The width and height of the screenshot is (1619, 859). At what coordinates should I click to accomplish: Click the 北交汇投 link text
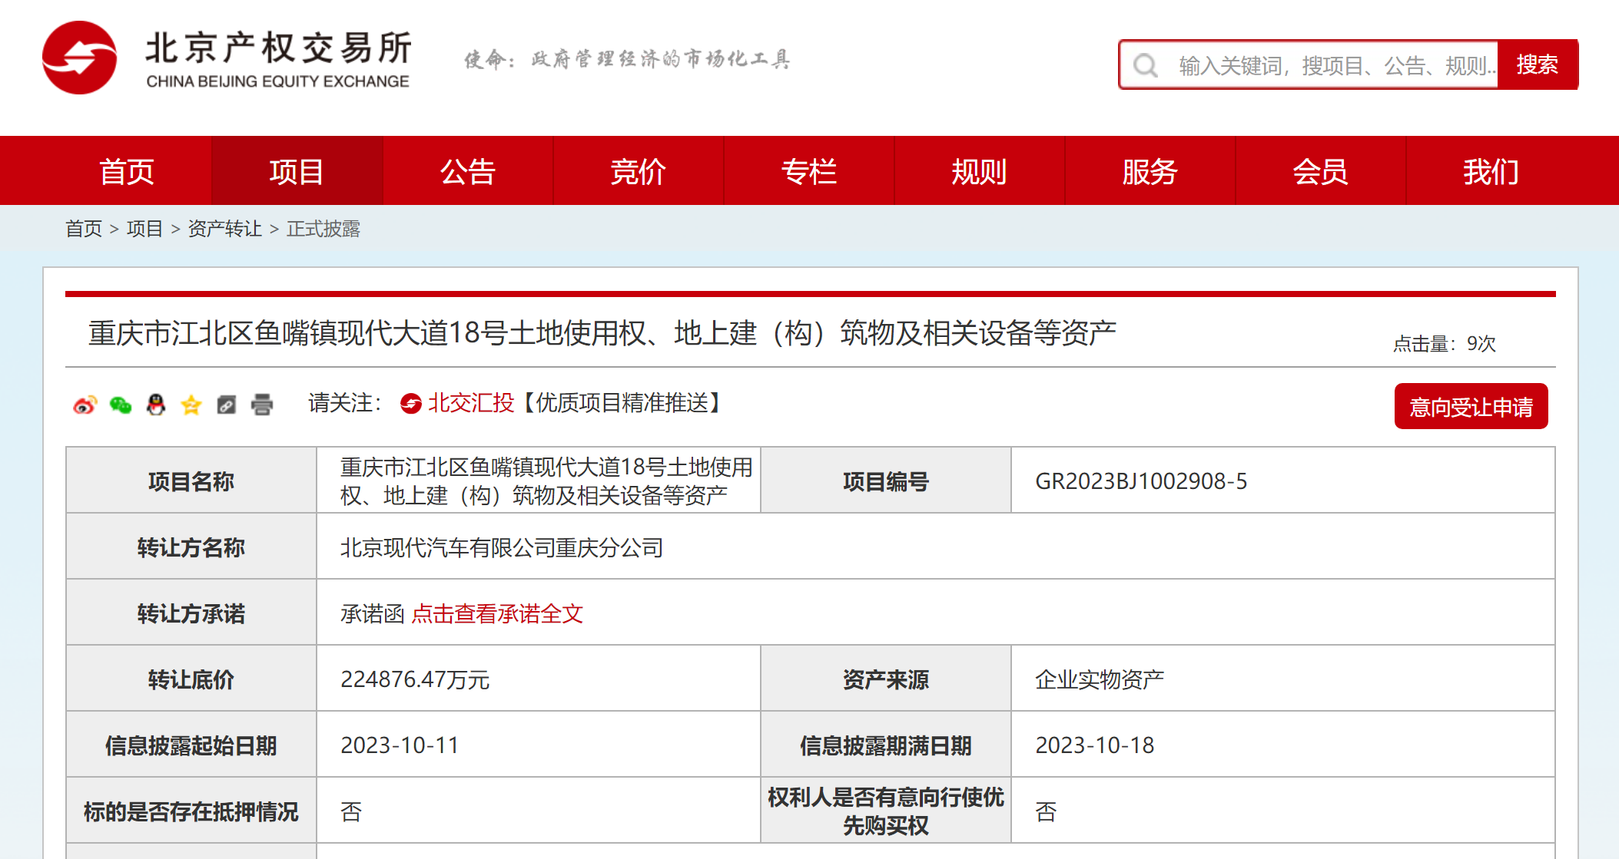point(470,403)
